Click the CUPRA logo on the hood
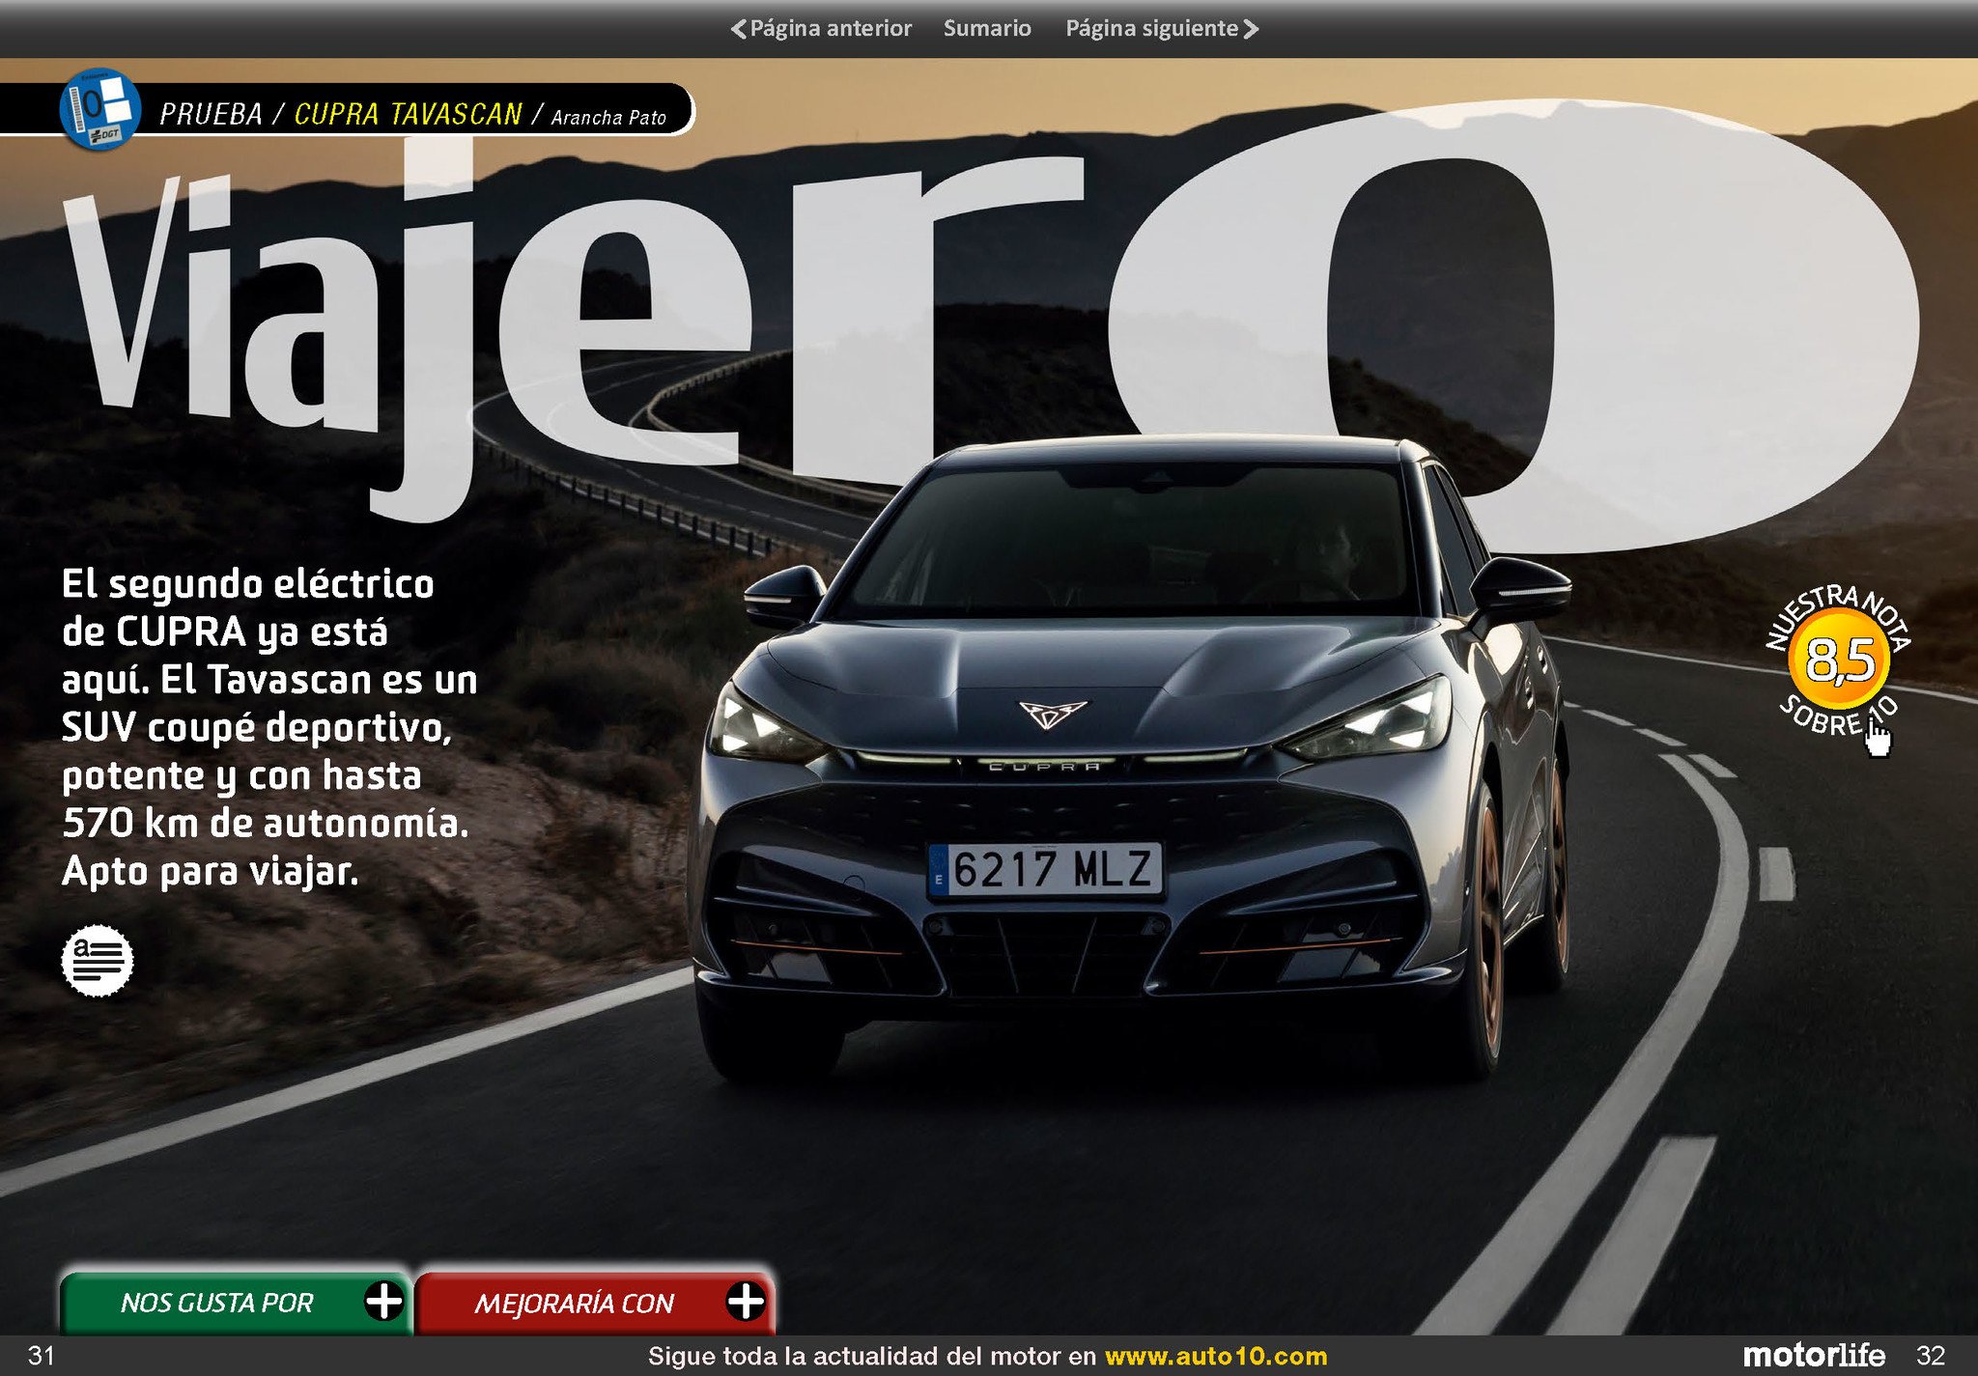Screen dimensions: 1978x1376 click(x=1053, y=715)
